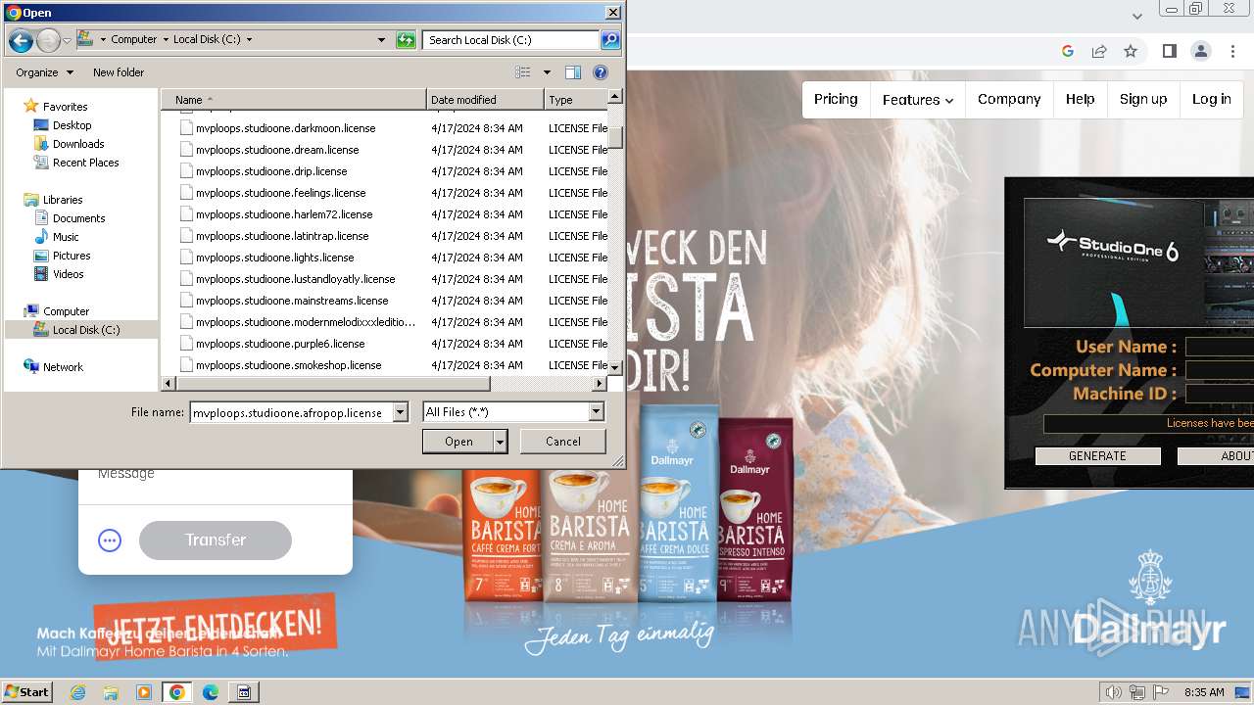This screenshot has width=1254, height=705.
Task: Open Company menu item
Action: tap(1009, 99)
